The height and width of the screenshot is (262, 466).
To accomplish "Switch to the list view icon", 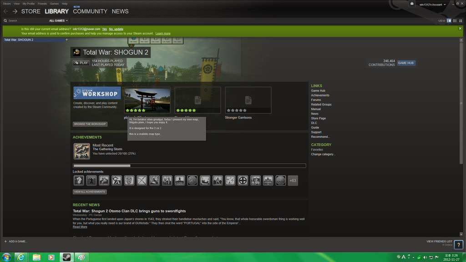I will coord(455,21).
